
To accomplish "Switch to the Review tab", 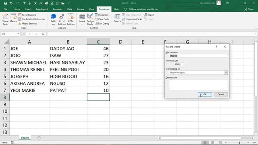I will pos(81,9).
